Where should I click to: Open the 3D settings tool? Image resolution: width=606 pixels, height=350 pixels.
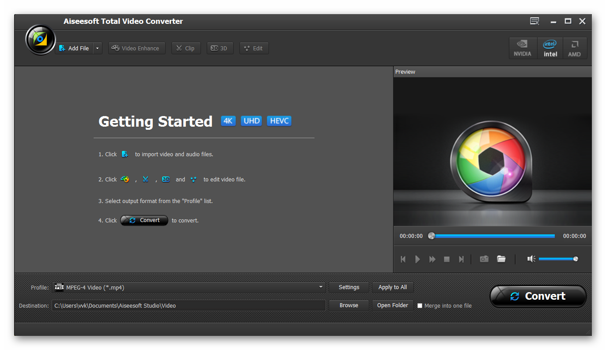[220, 48]
